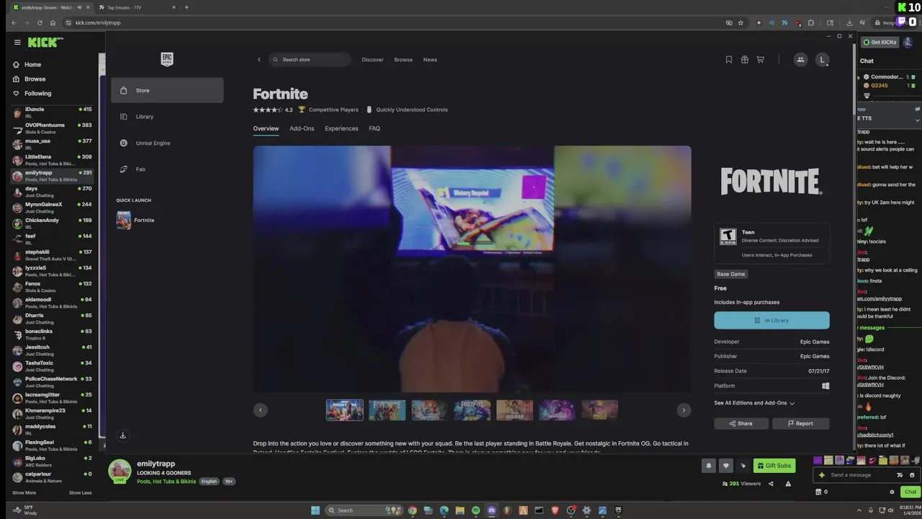Open the Epic Games logo home
This screenshot has height=519, width=922.
(167, 59)
